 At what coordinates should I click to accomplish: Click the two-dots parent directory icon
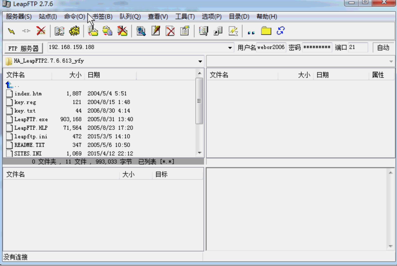[251, 33]
